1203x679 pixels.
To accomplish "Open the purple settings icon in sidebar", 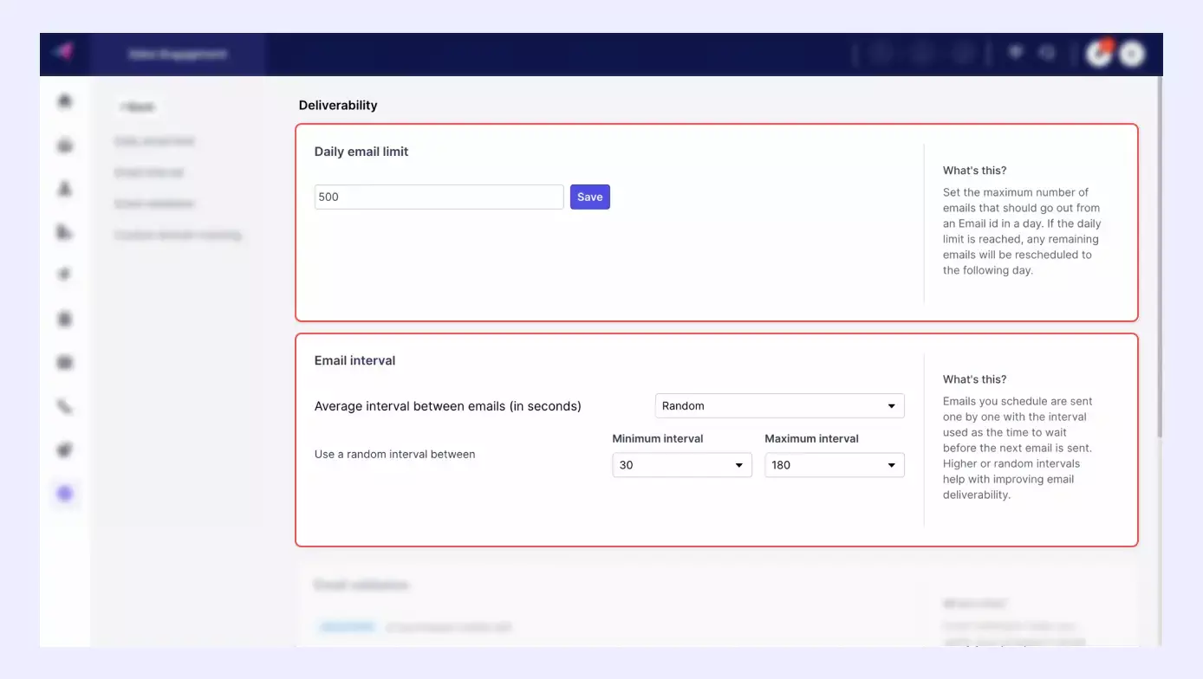I will (65, 494).
